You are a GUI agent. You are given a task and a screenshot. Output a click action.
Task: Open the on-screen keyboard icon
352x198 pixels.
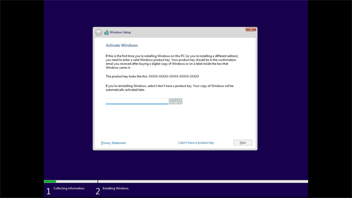pyautogui.click(x=176, y=101)
